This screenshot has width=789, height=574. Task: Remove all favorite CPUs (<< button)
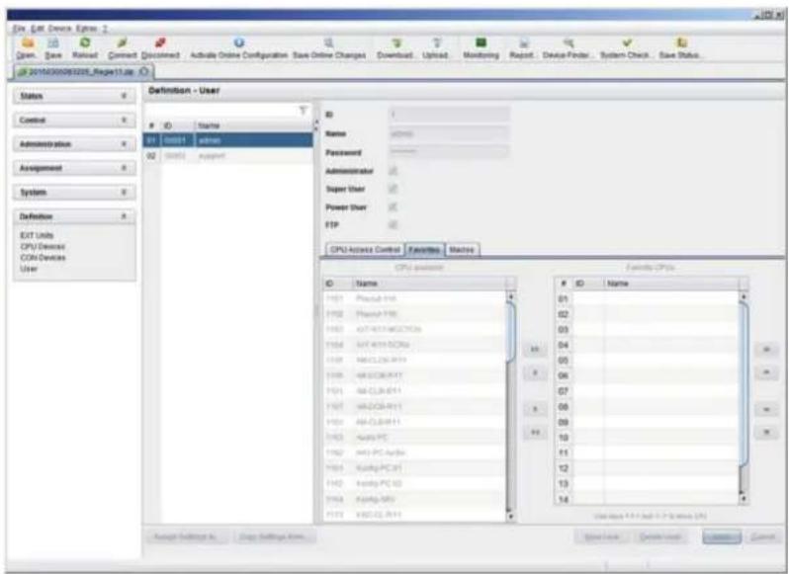[x=535, y=433]
